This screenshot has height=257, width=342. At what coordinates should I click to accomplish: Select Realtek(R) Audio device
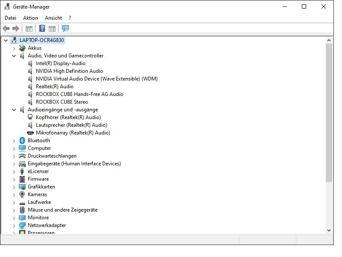coord(55,87)
